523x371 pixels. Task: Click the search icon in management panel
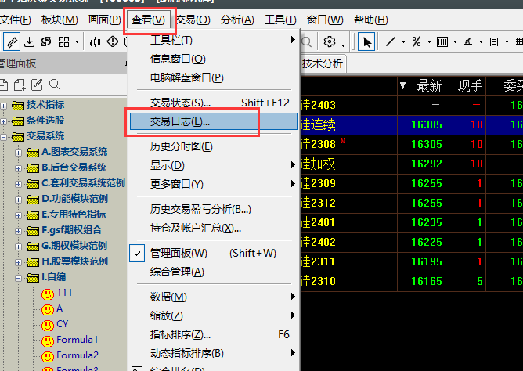tap(55, 85)
